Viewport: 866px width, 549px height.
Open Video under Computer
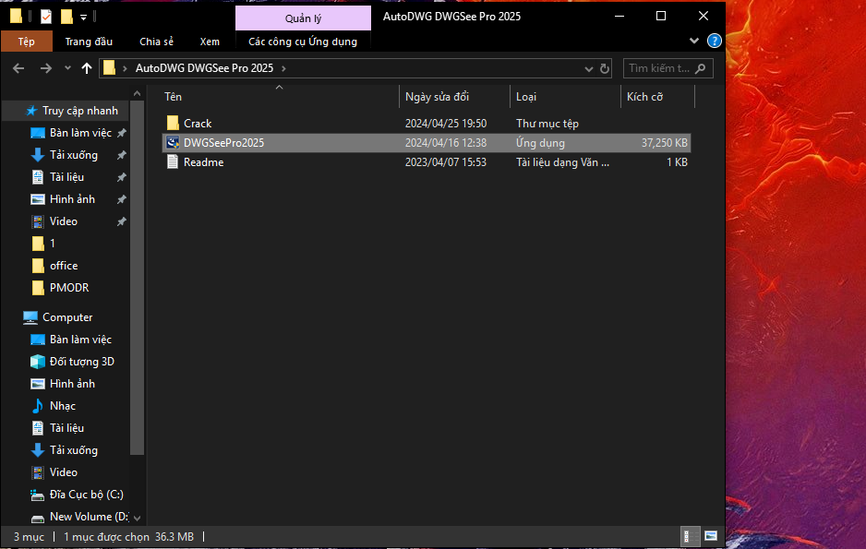(63, 472)
